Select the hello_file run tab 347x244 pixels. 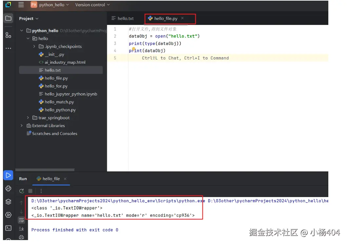(x=51, y=179)
